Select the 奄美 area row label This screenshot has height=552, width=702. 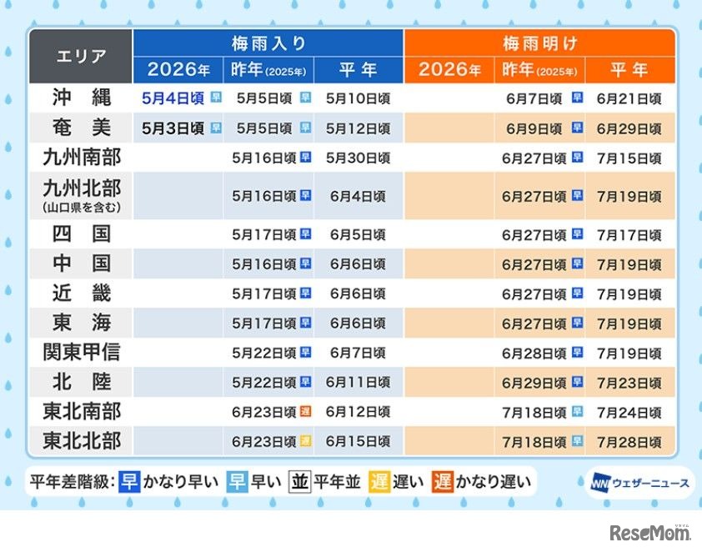81,128
